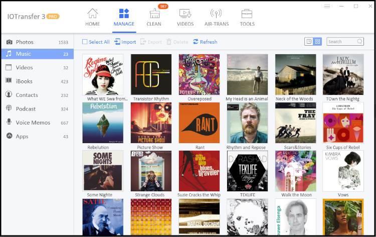Click the 'Picture Show' title text
Viewport: 376px width, 237px height.
(x=150, y=147)
